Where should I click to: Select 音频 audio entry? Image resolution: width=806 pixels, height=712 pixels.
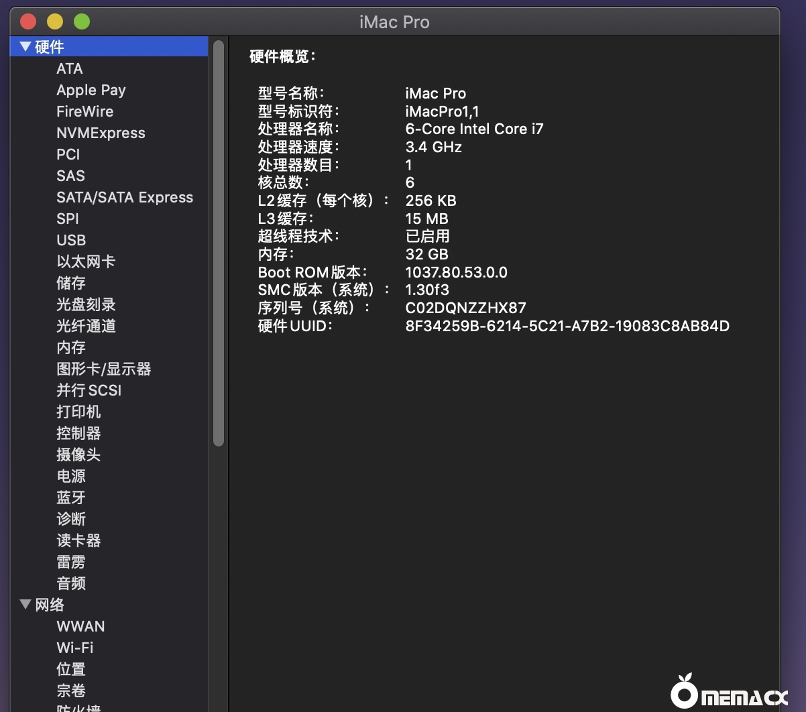[71, 583]
